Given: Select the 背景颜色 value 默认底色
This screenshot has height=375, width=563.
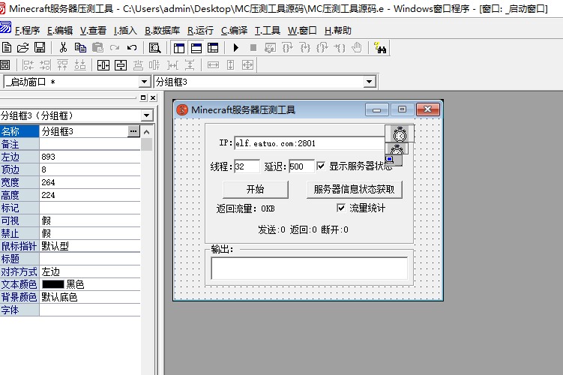Looking at the screenshot, I should pyautogui.click(x=90, y=297).
